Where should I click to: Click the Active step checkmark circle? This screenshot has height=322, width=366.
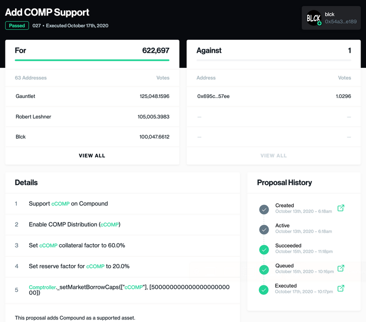pyautogui.click(x=264, y=230)
